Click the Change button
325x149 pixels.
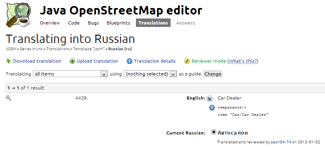[213, 74]
